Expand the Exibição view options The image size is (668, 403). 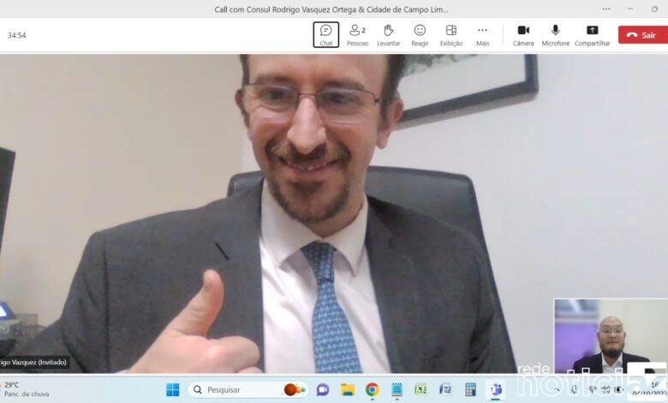[x=450, y=34]
